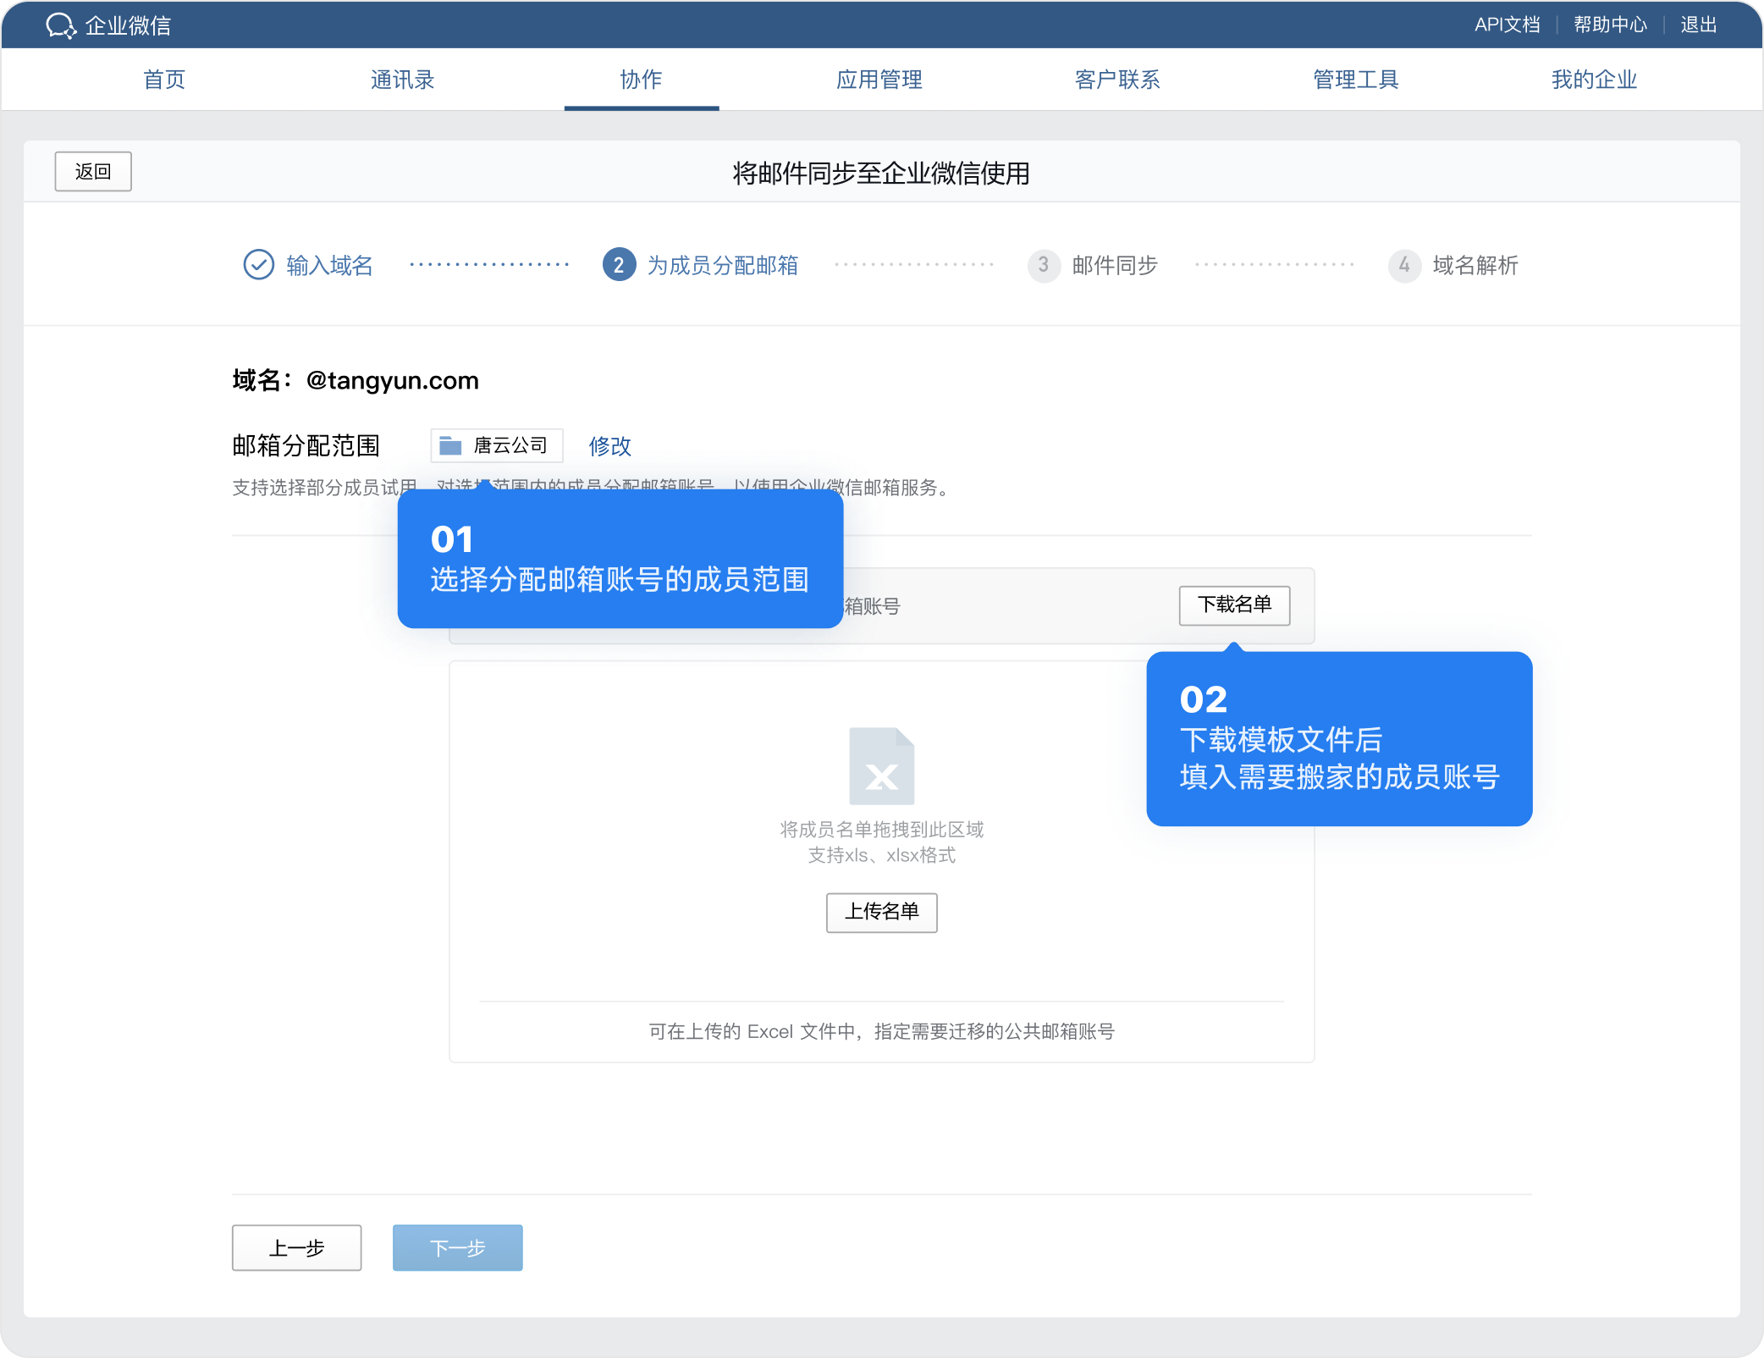Click the WeCom logo icon
This screenshot has width=1764, height=1358.
(61, 25)
